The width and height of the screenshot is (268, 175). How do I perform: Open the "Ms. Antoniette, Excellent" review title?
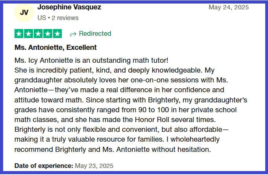click(55, 47)
